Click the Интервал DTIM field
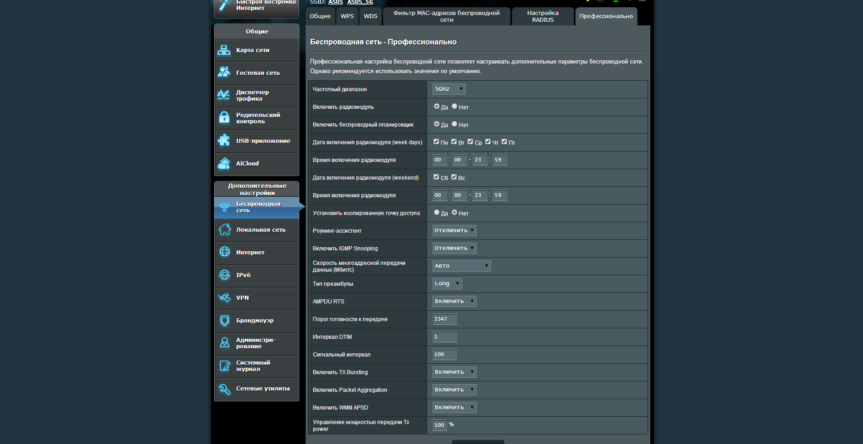Viewport: 863px width, 444px height. click(444, 337)
